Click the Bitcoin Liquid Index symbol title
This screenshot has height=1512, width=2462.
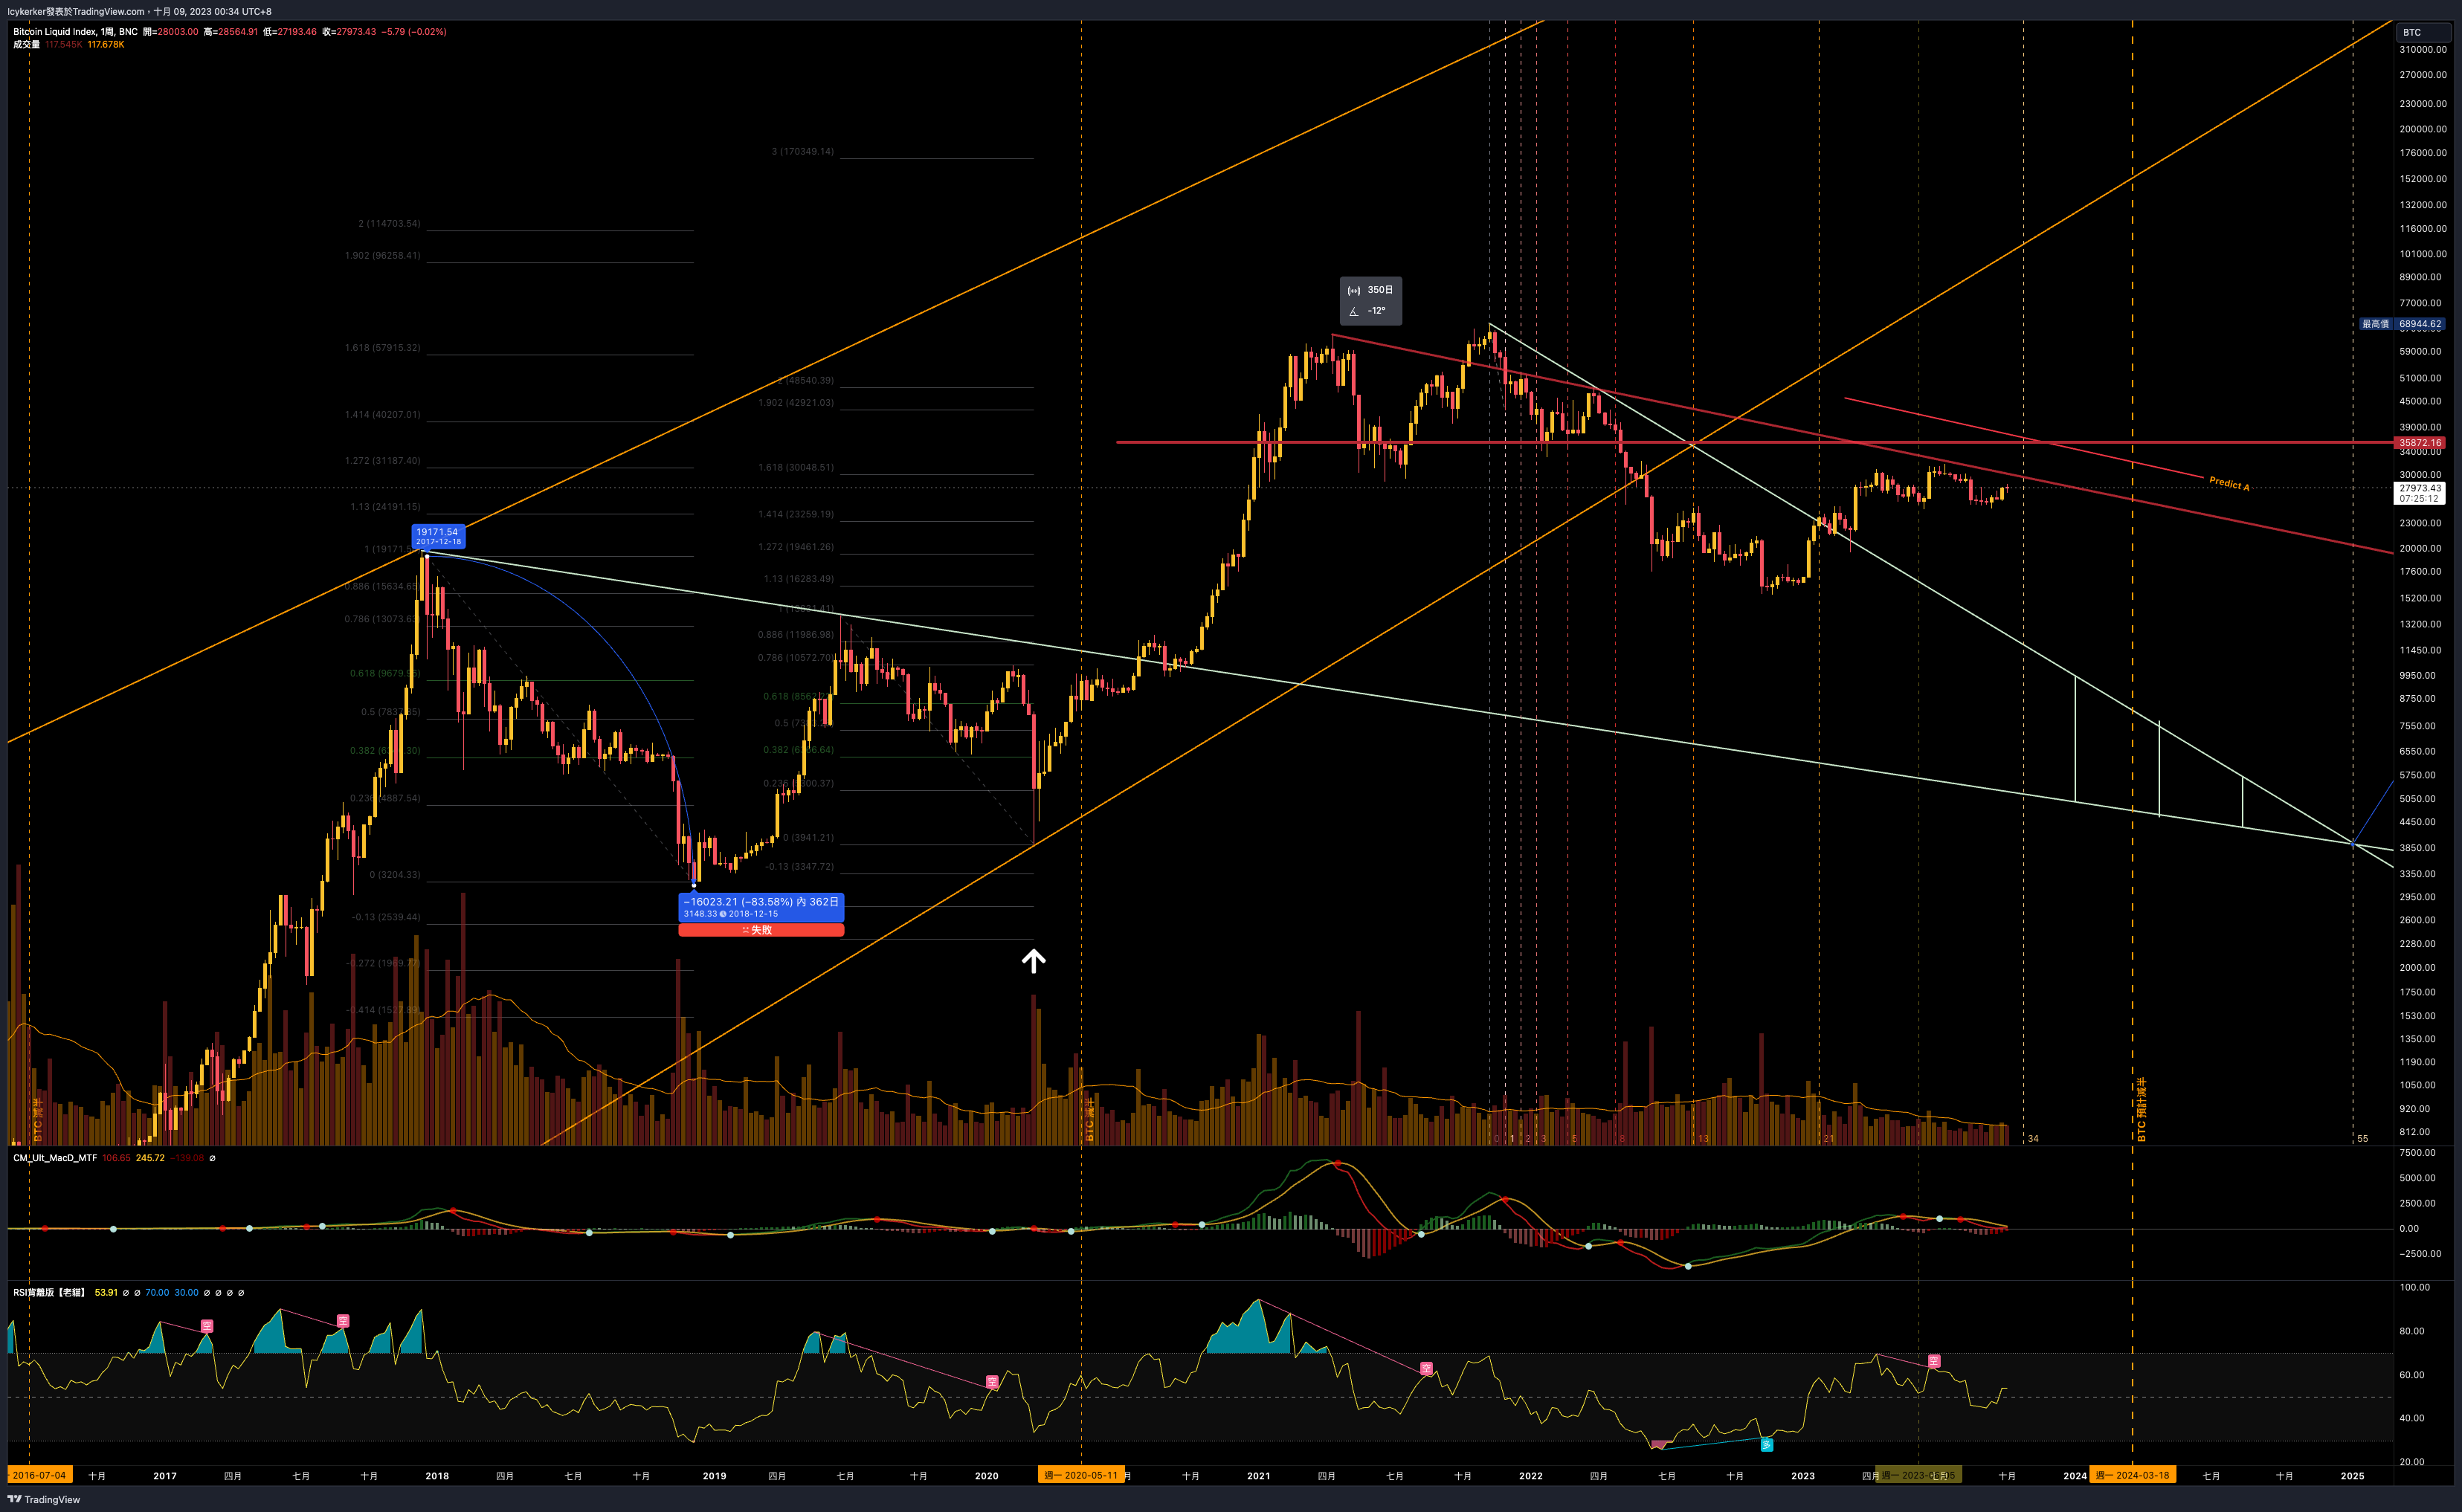(x=75, y=32)
